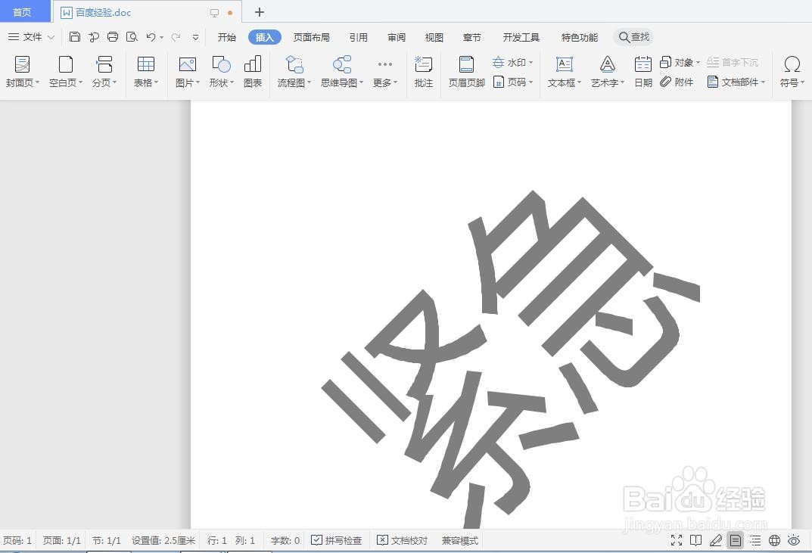Click the find (查找) search button

click(x=634, y=37)
